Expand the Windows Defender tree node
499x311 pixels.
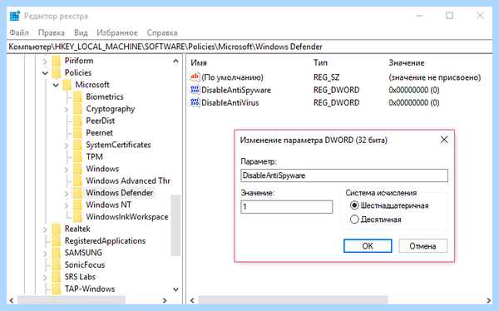click(x=67, y=193)
